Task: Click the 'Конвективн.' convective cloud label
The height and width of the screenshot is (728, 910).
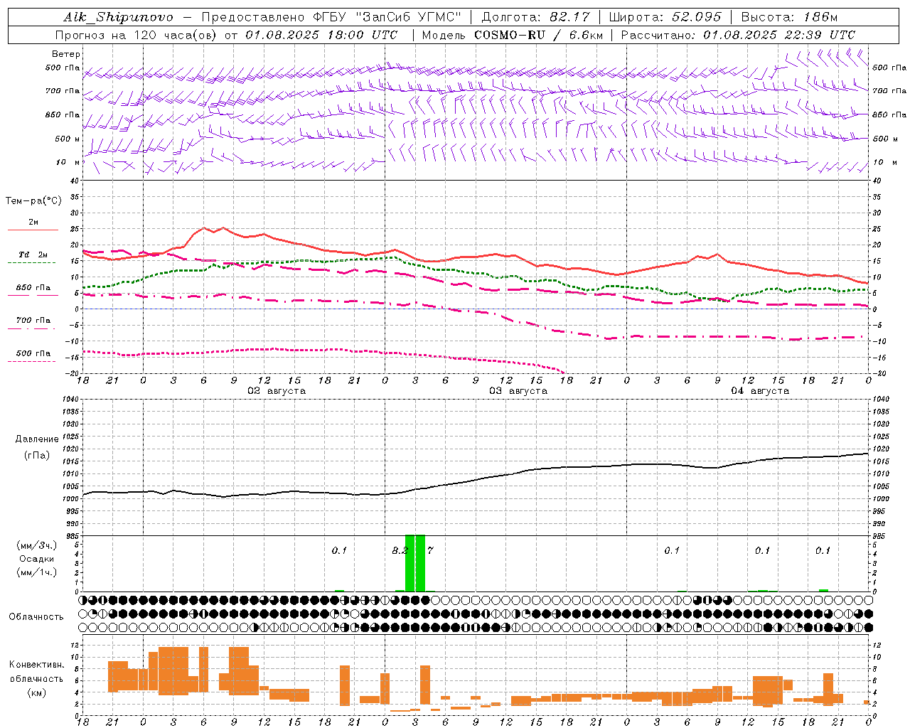Action: (x=37, y=665)
